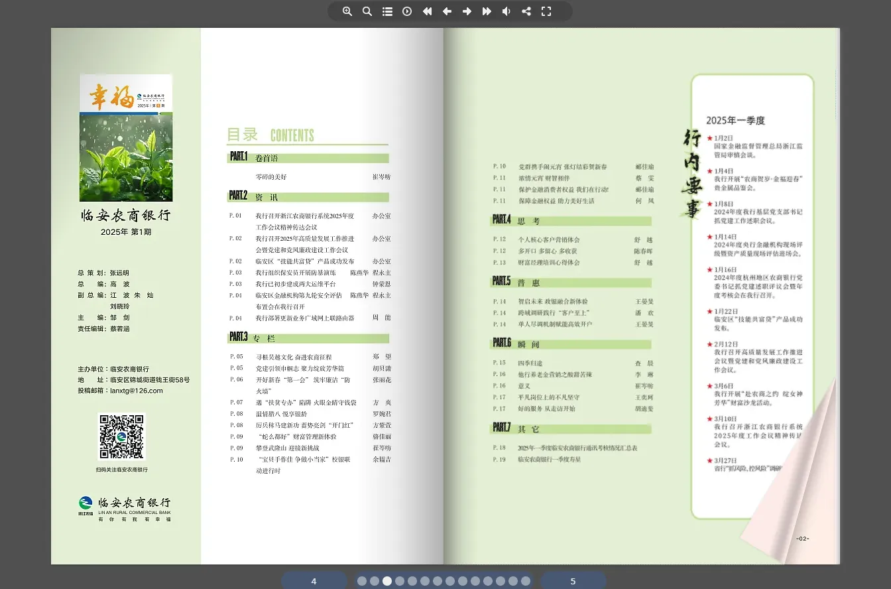Click the highlighted active pagination dot
891x589 pixels.
387,581
